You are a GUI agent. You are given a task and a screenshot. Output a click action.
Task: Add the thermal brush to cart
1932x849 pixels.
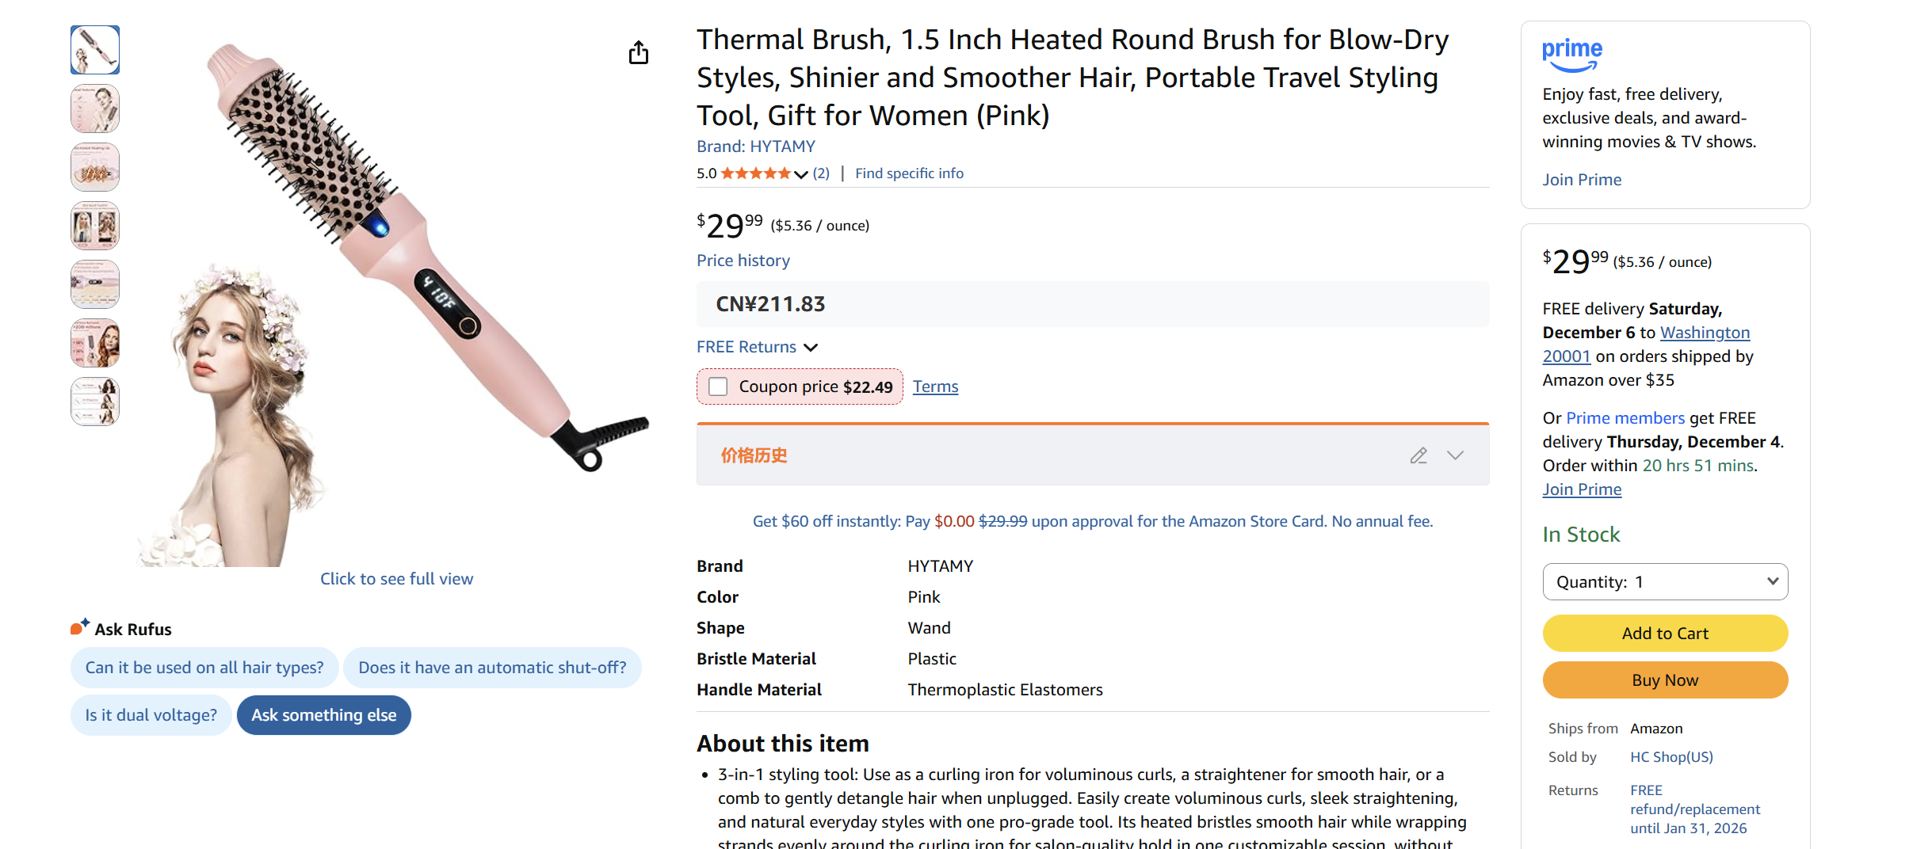point(1664,633)
